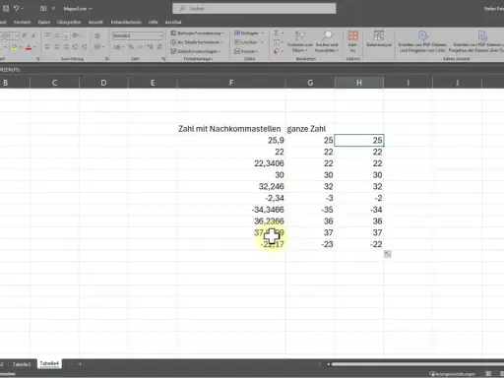Screen dimensions: 504x378
Task: Click the accounting currency format icon
Action: (x=117, y=47)
